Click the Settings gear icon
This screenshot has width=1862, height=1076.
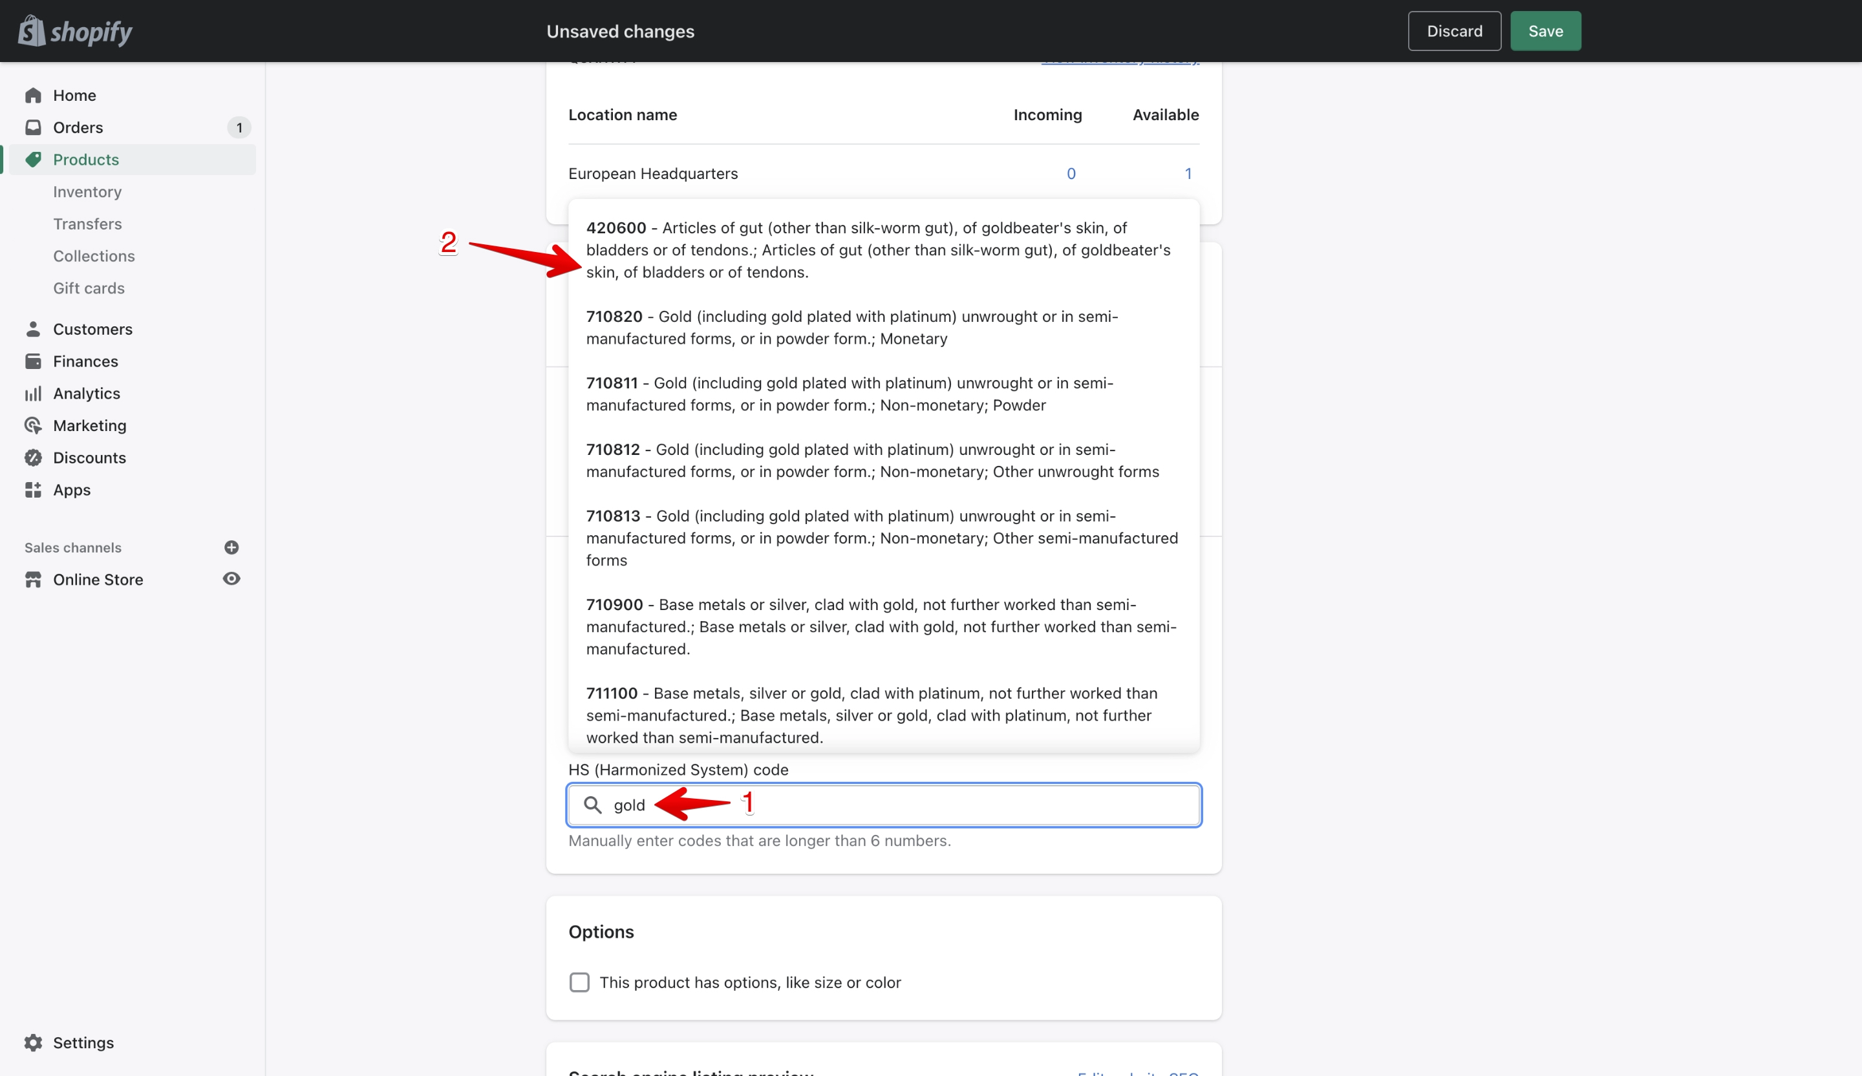click(x=33, y=1043)
